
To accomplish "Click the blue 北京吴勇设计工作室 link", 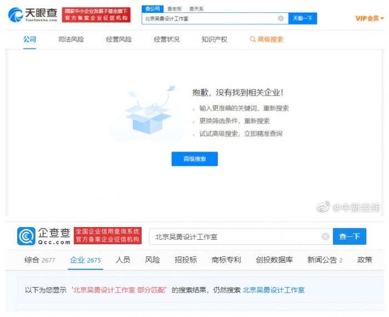I will [273, 290].
